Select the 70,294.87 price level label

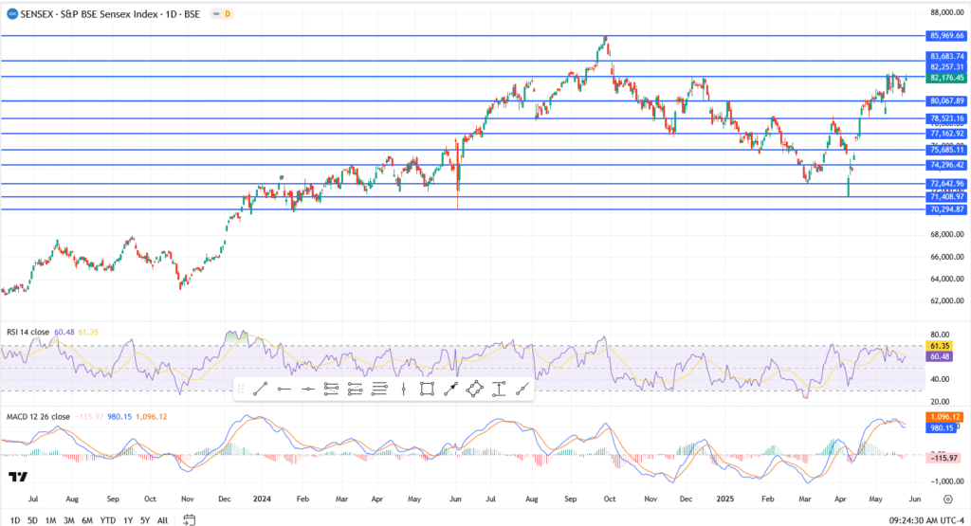(945, 209)
